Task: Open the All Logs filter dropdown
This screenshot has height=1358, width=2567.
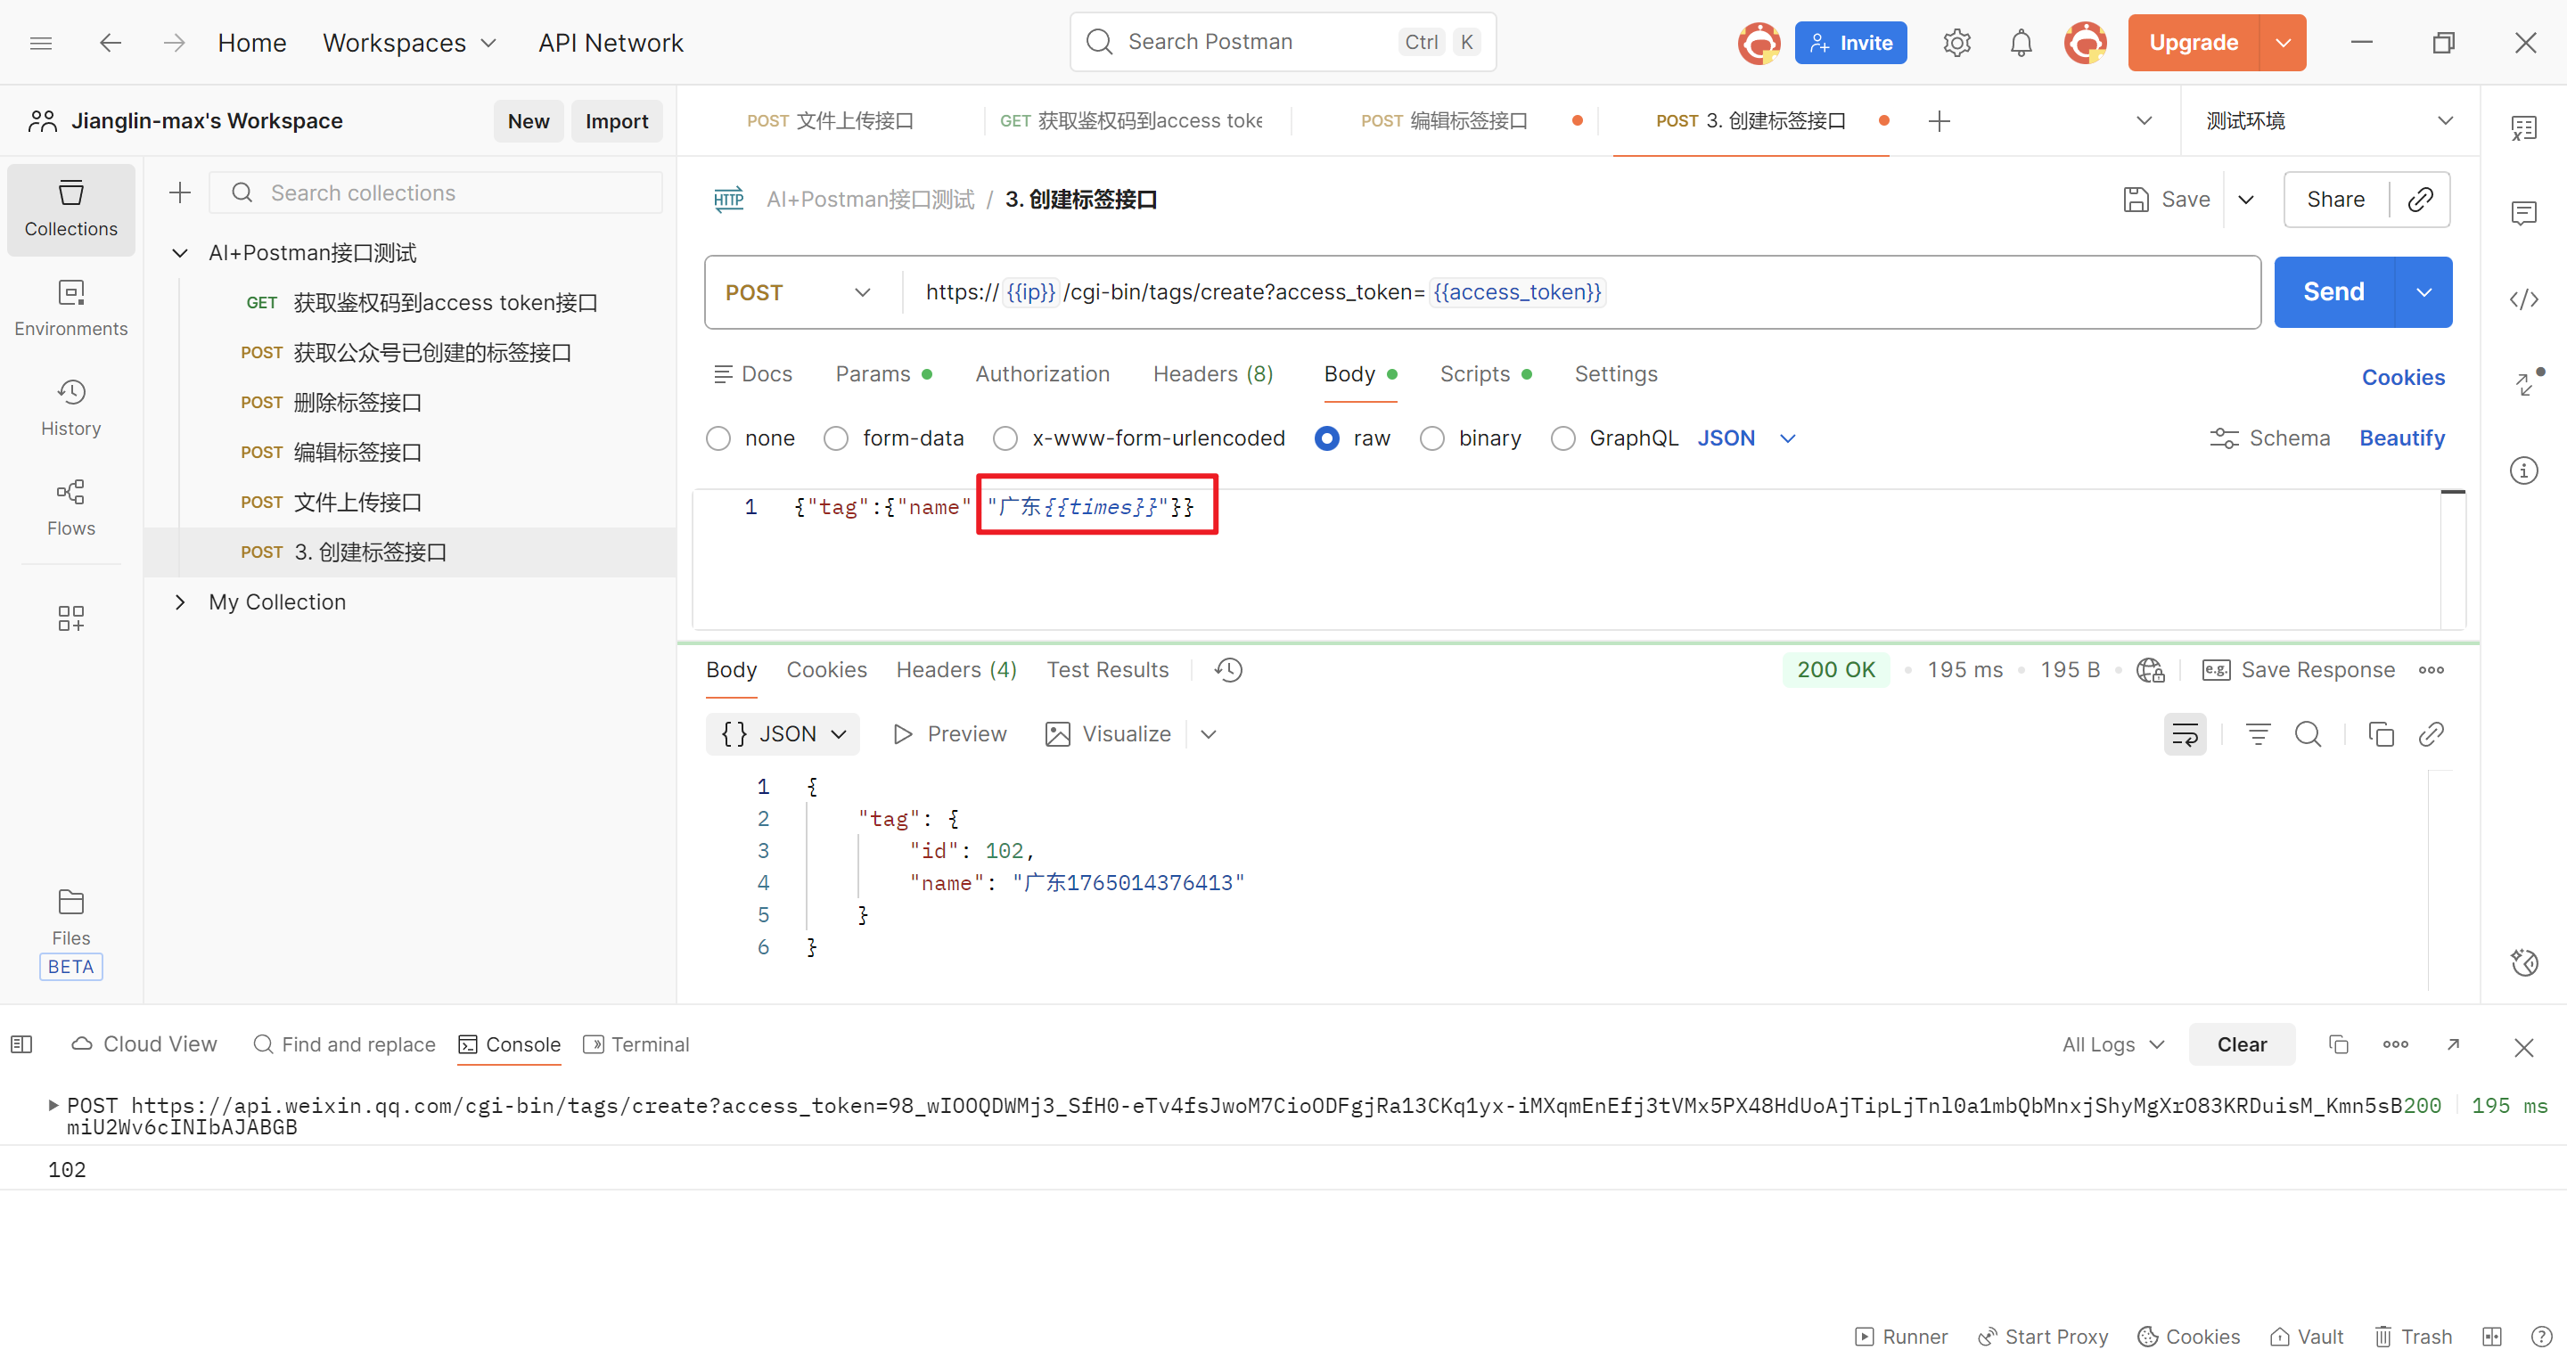Action: coord(2113,1044)
